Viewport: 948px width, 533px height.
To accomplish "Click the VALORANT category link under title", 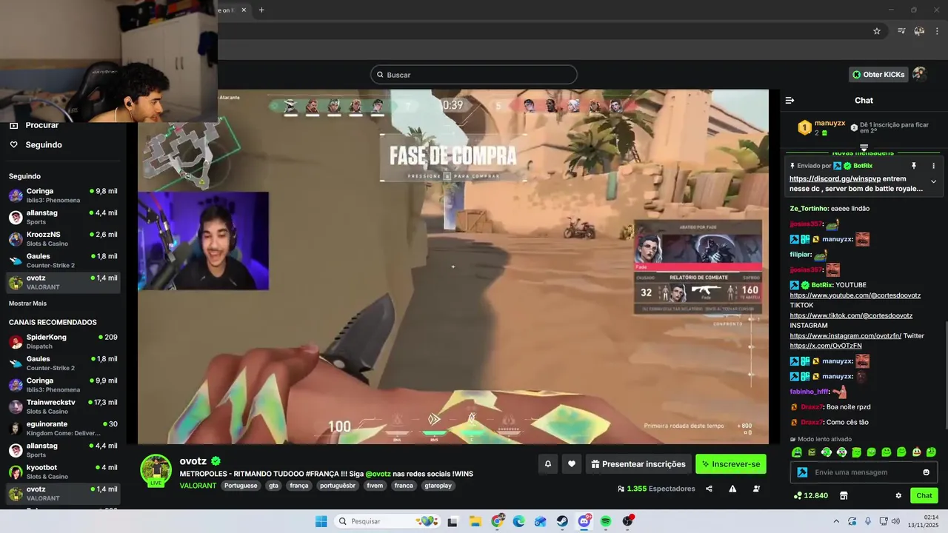I will [x=198, y=486].
